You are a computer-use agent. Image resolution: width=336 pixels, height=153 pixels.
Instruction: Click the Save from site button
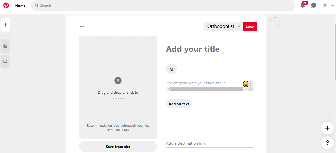coord(118,146)
